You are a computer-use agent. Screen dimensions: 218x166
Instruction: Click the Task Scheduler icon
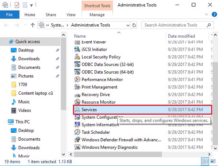pos(77,132)
